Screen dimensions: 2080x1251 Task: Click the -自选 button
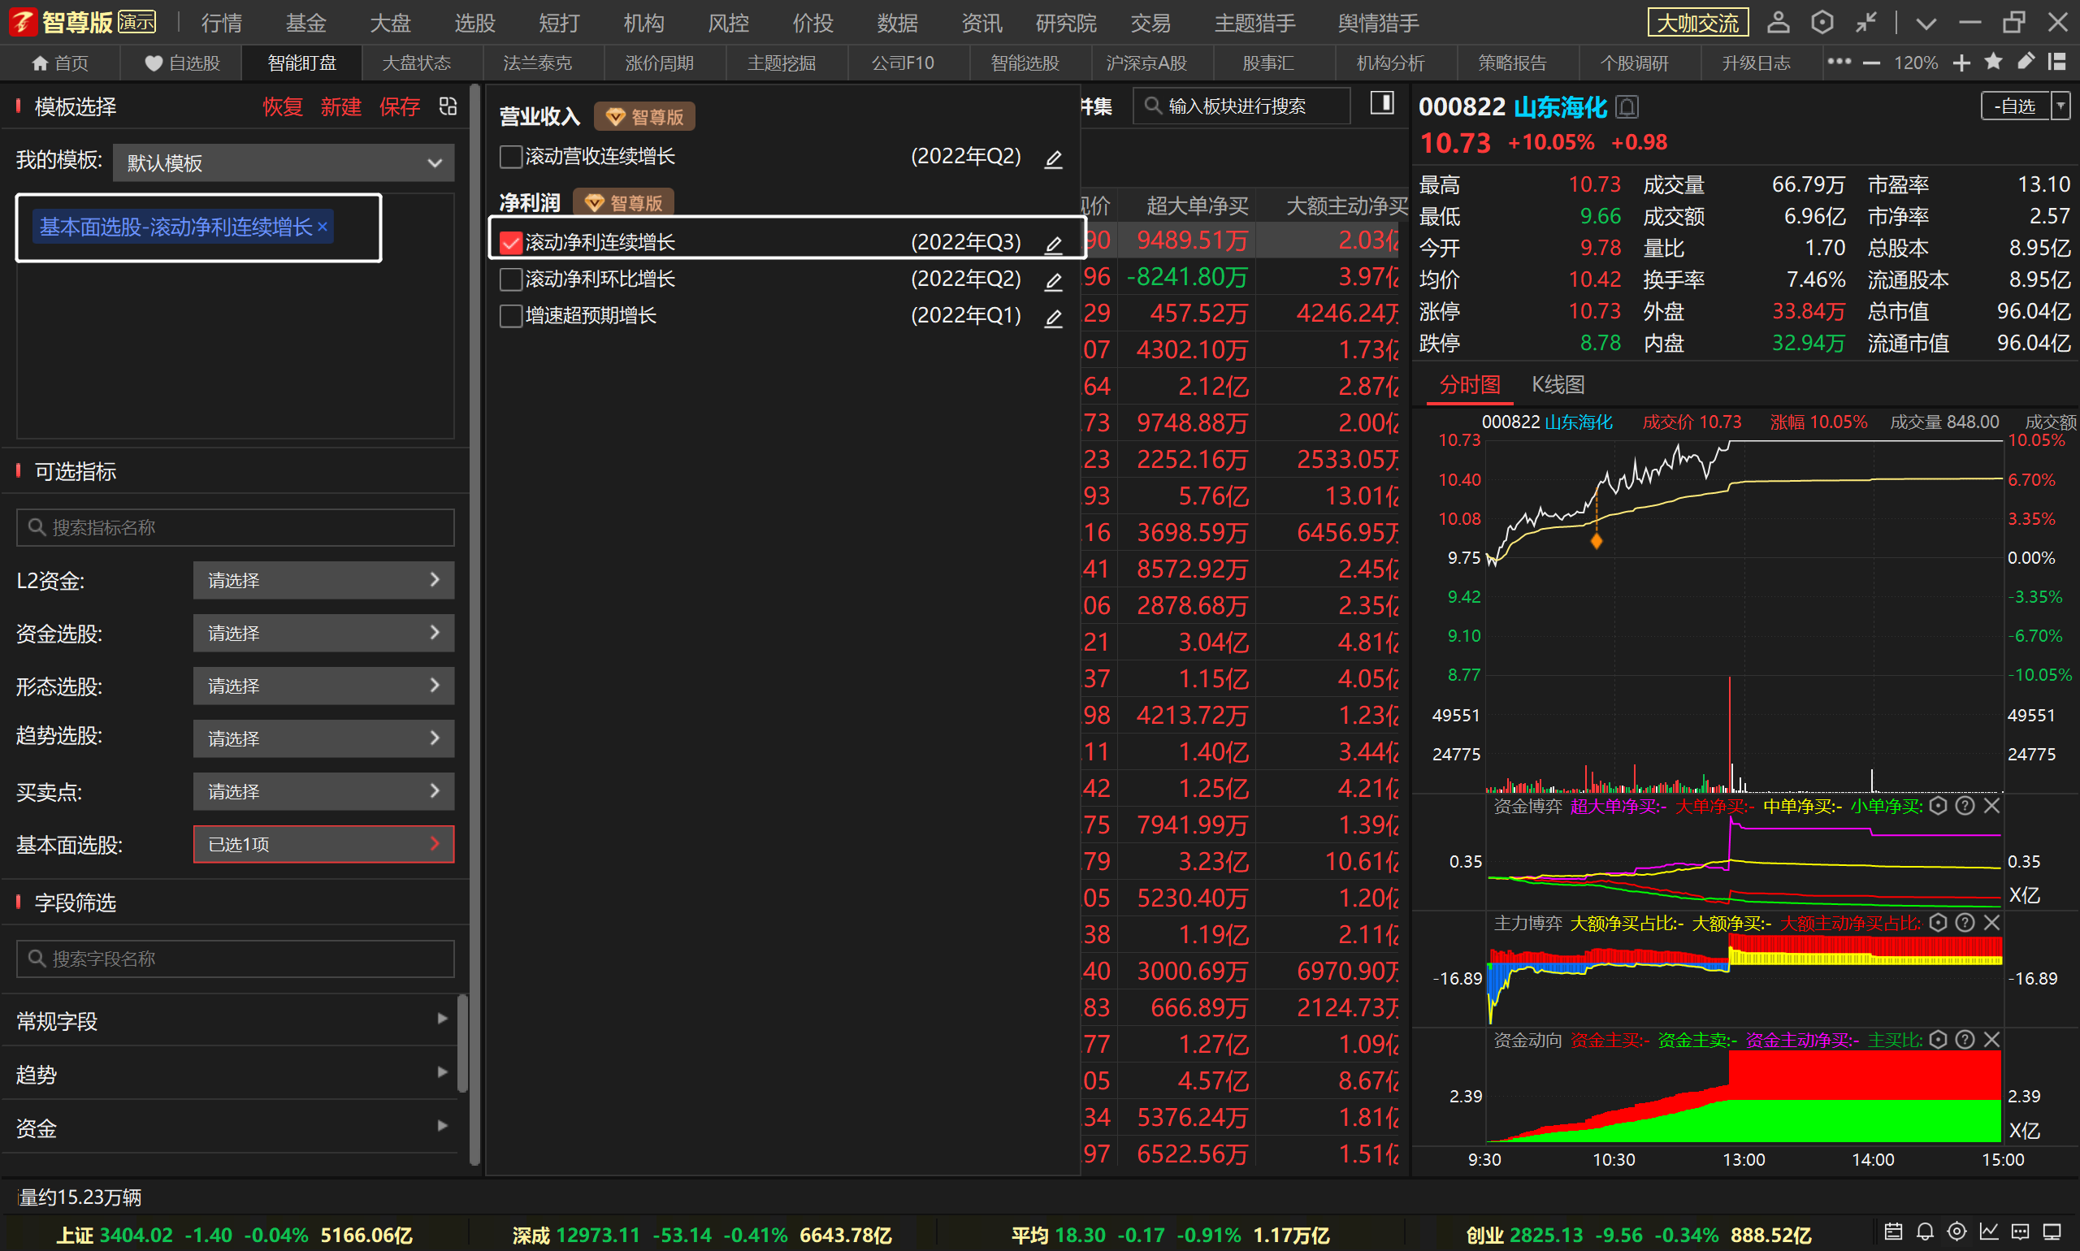click(2015, 106)
